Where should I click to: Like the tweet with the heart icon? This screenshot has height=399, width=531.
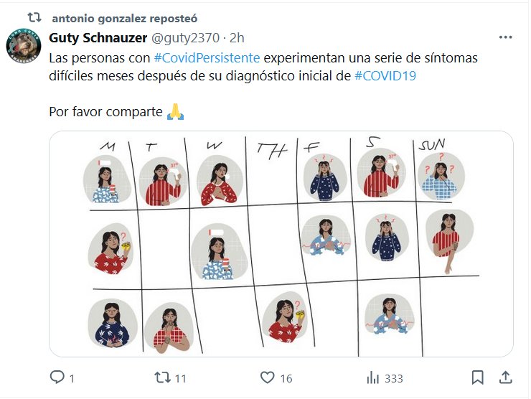(268, 377)
